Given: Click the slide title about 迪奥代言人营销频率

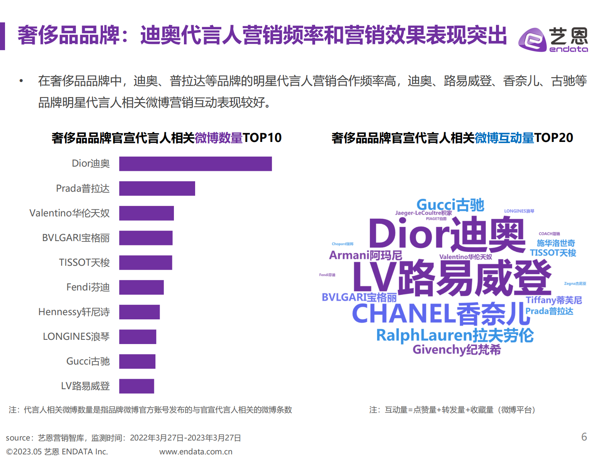Looking at the screenshot, I should (x=262, y=35).
